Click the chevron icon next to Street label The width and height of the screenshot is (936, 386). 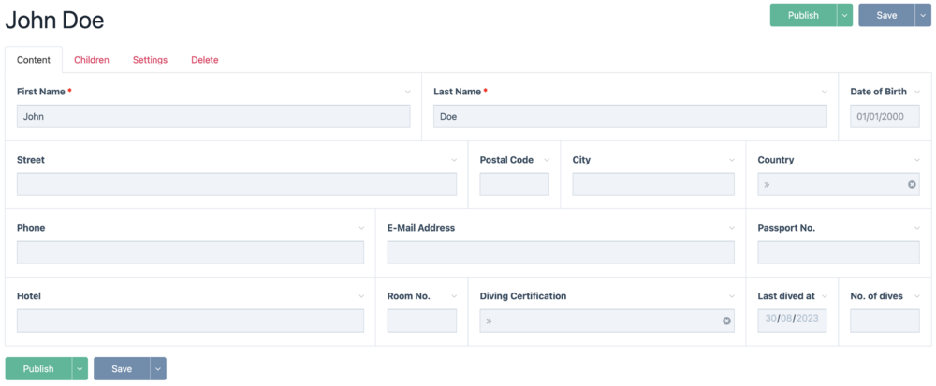454,160
